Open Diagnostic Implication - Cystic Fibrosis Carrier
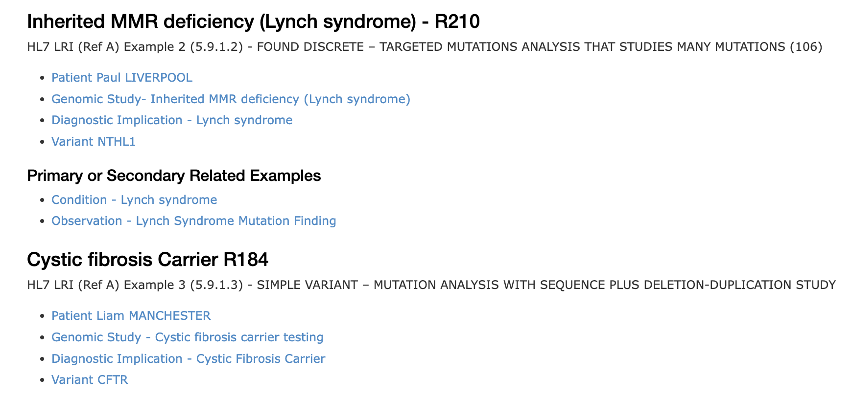Viewport: 853px width, 399px height. click(x=188, y=359)
